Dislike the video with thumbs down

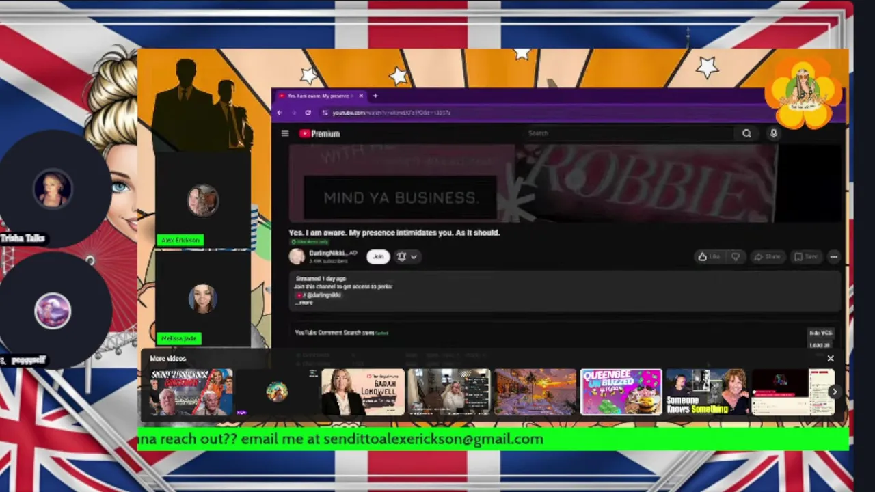pyautogui.click(x=736, y=256)
